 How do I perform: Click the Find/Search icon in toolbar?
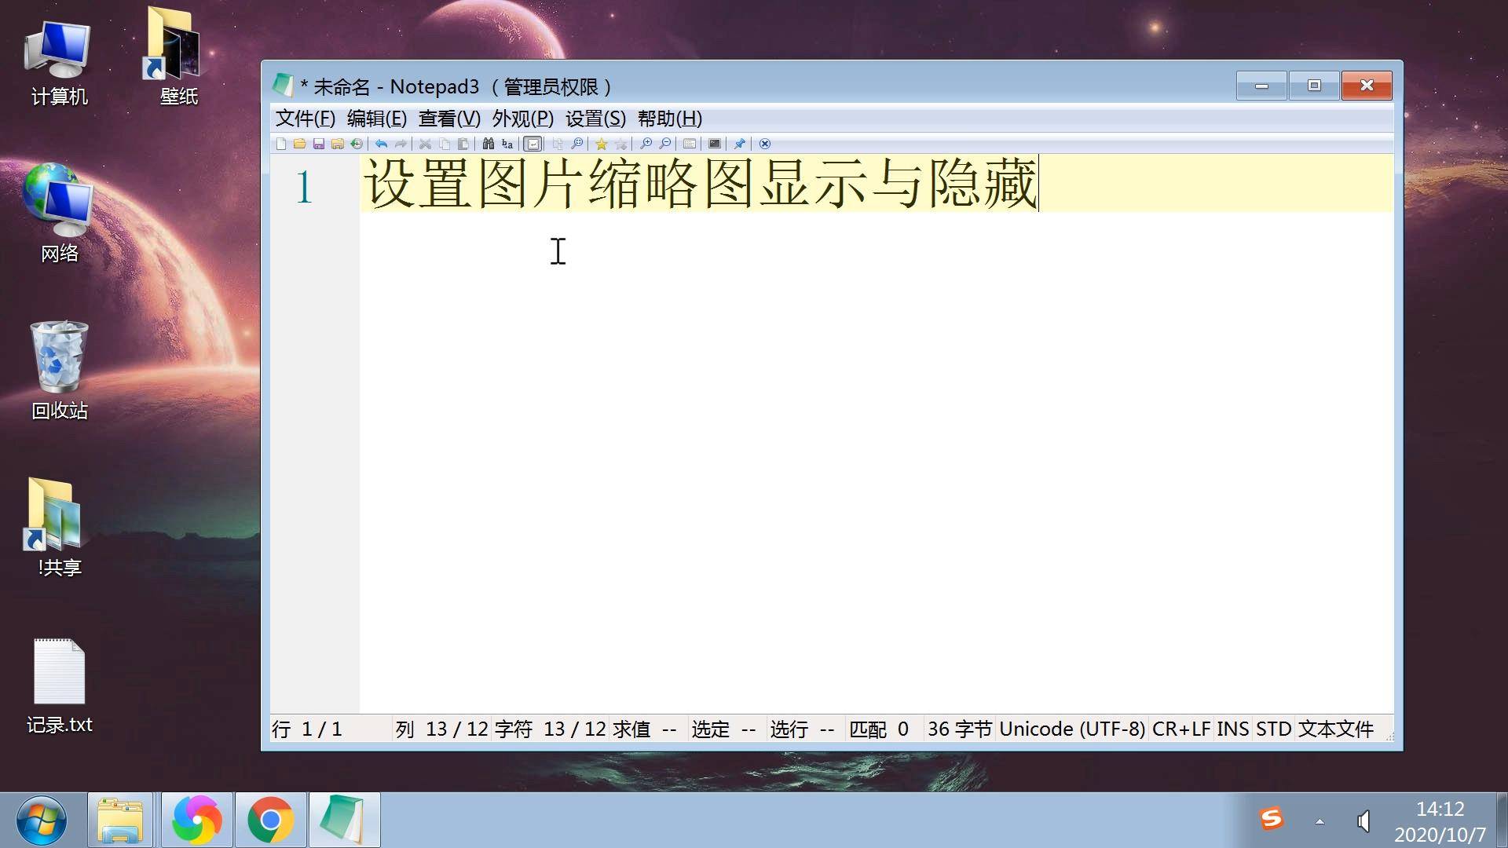[x=487, y=144]
